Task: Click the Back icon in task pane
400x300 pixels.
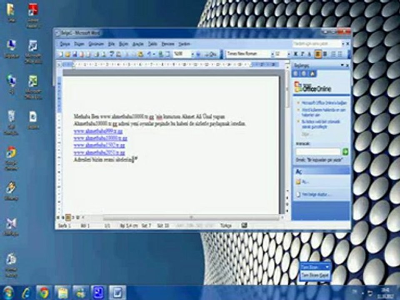Action: tap(296, 74)
